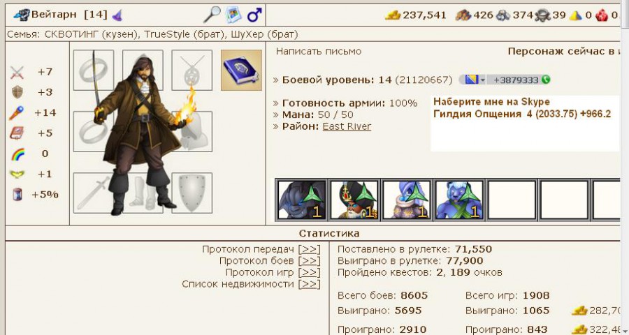Open the blue spellbook icon
Viewport: 629px width, 335px height.
(x=241, y=70)
